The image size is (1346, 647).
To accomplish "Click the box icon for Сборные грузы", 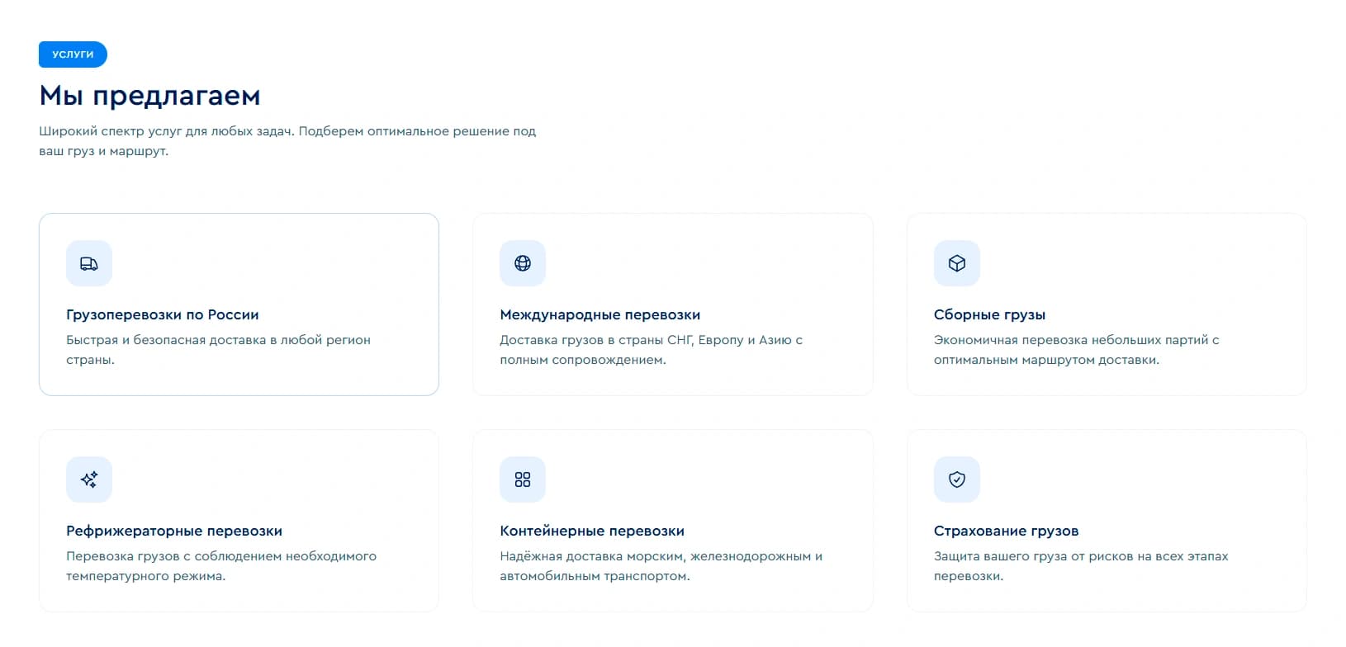I will 957,263.
